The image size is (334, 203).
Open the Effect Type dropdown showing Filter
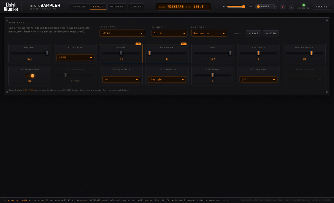(122, 33)
